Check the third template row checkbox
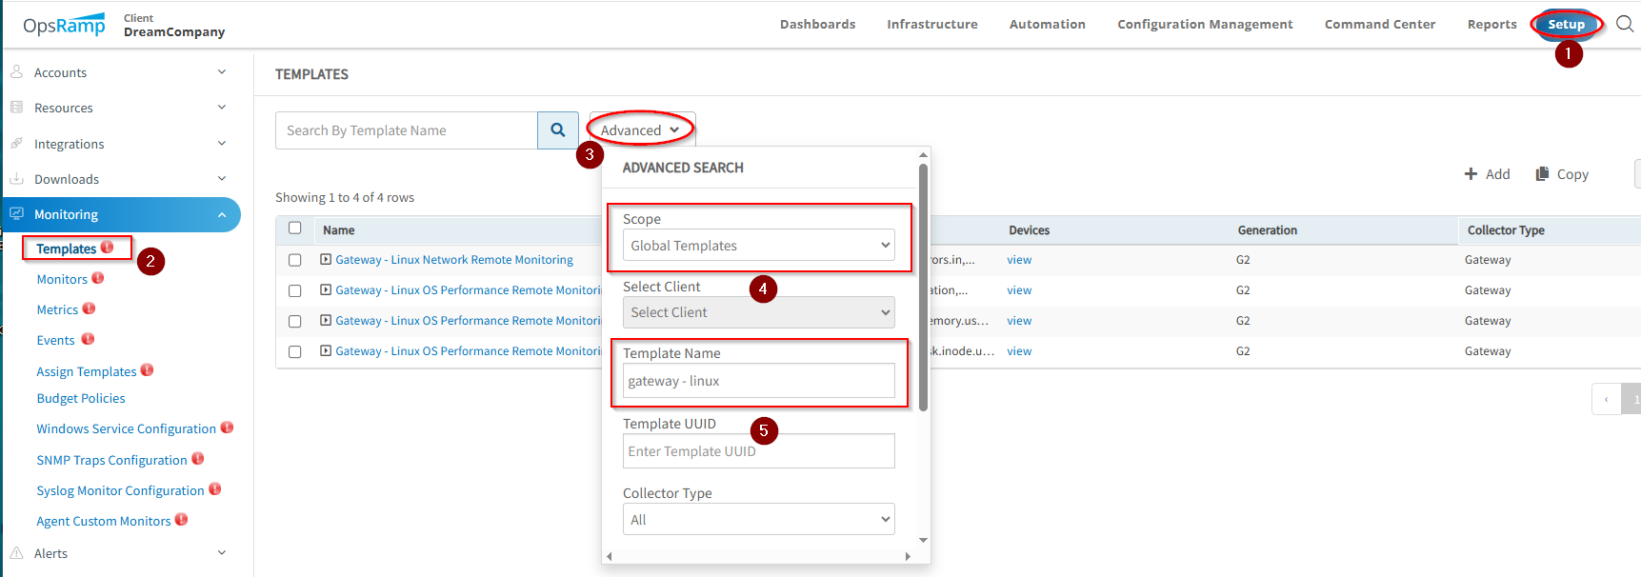The width and height of the screenshot is (1641, 577). [294, 321]
